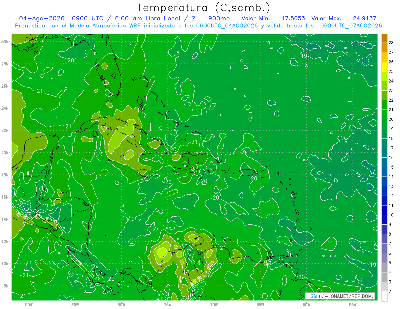Click the 15 label on the color scale
The height and width of the screenshot is (309, 400).
pos(392,167)
